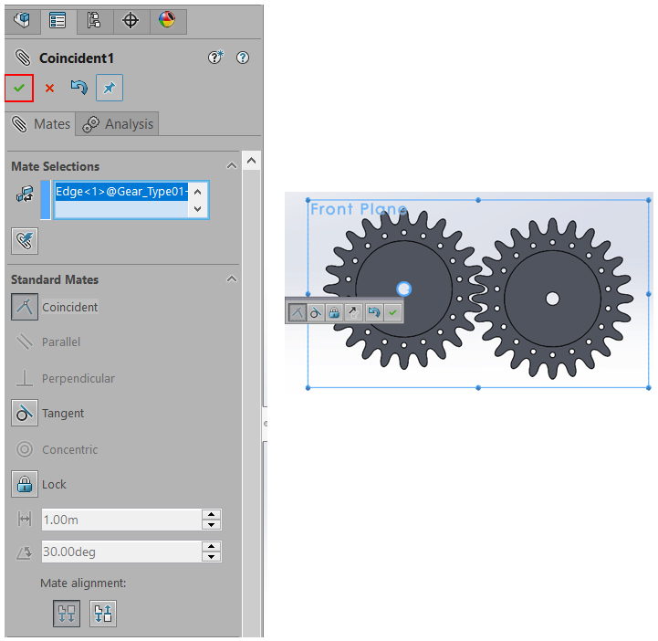The image size is (658, 641).
Task: Undo the last mate action
Action: pyautogui.click(x=78, y=88)
